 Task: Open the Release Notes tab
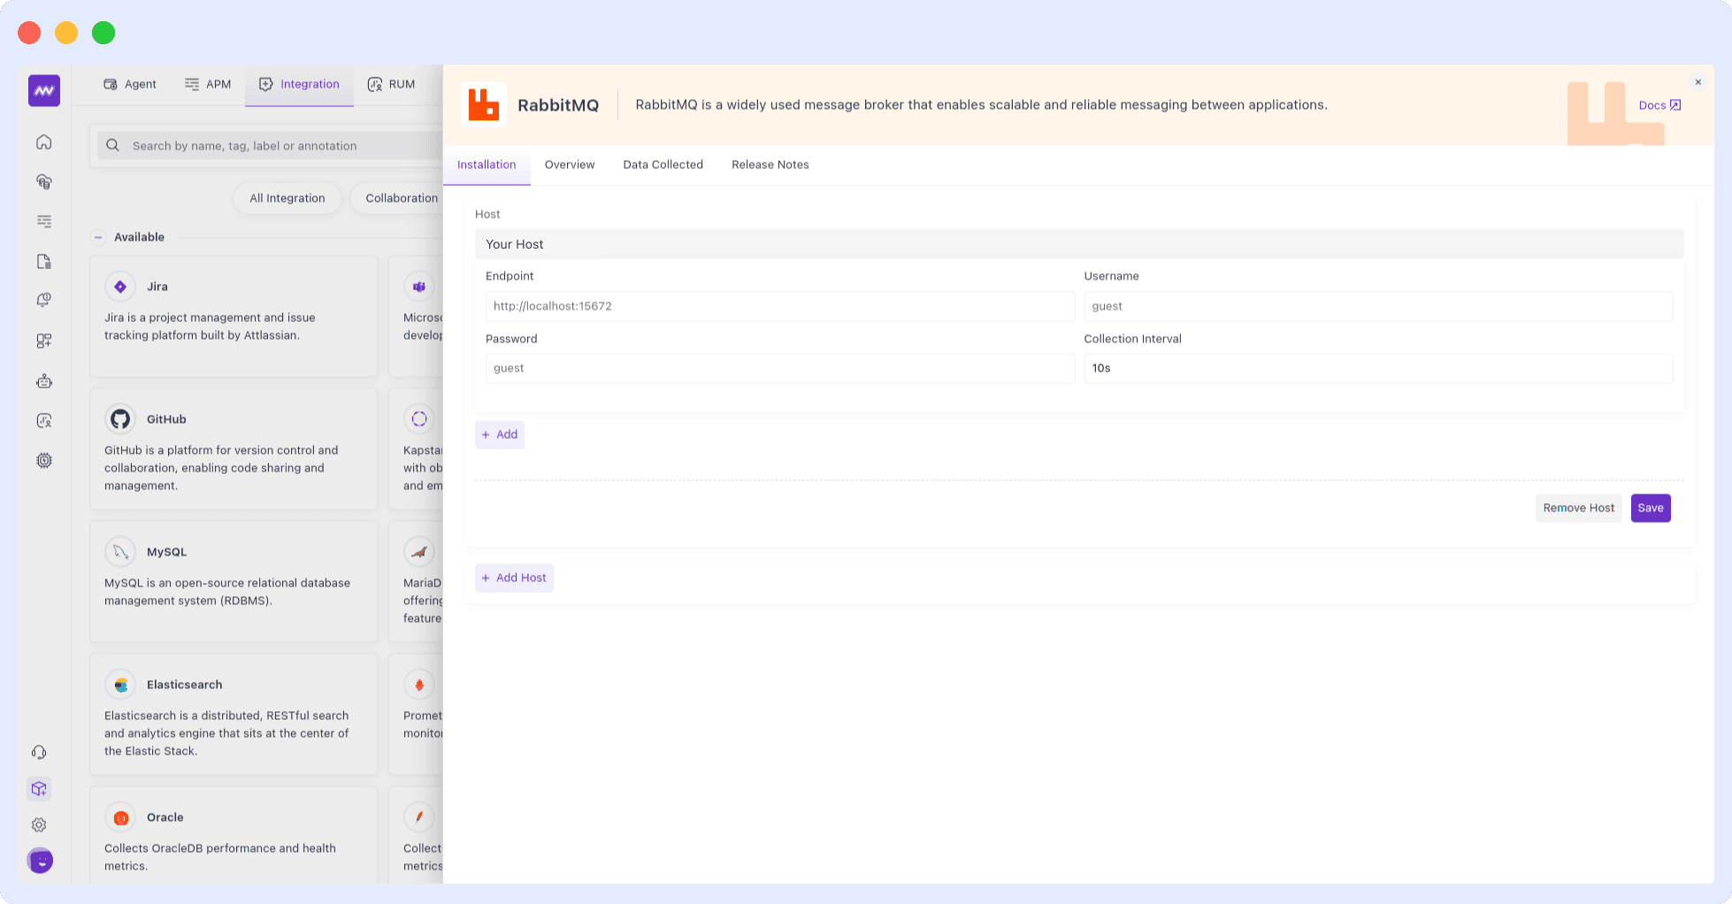click(x=770, y=165)
